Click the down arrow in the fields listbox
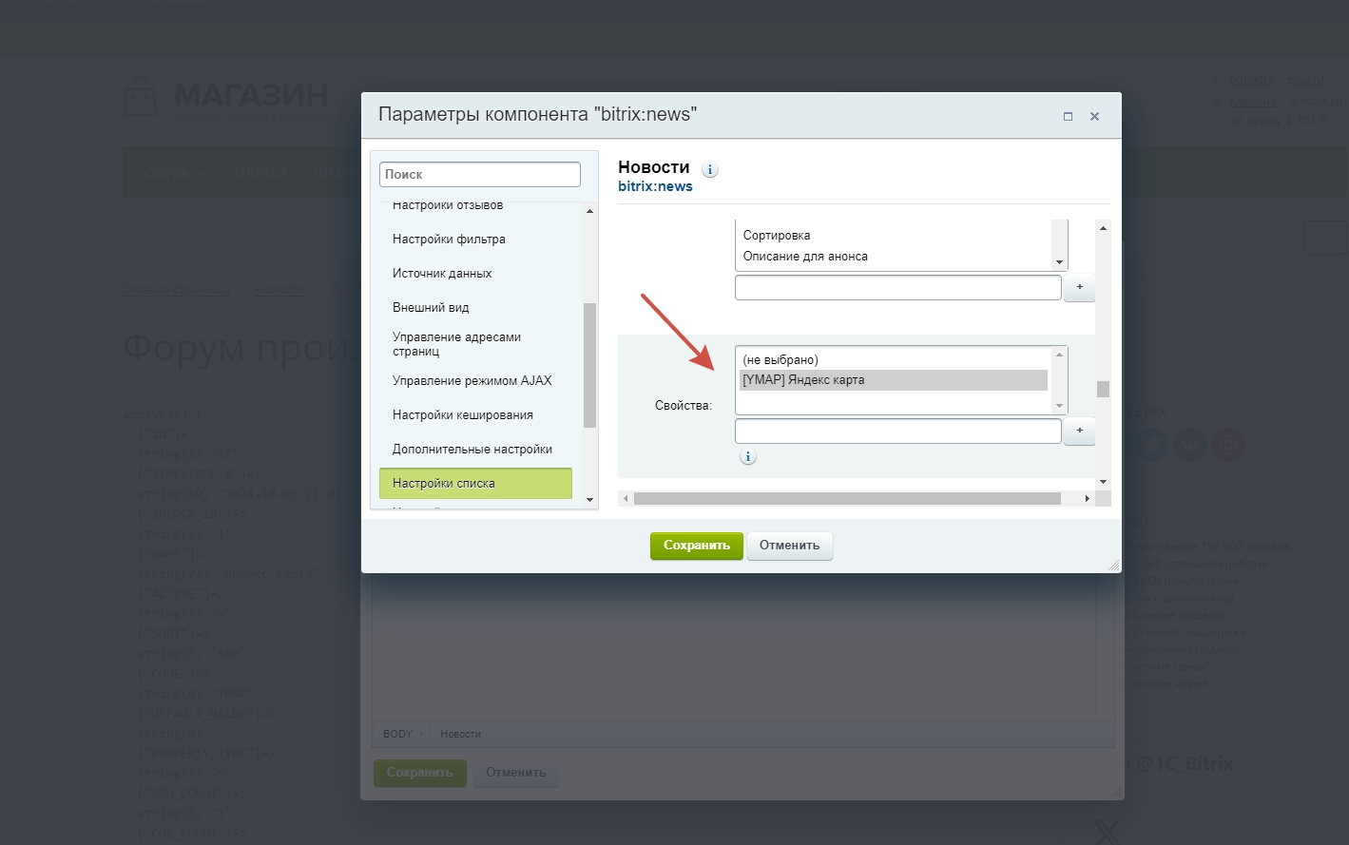 coord(1059,262)
